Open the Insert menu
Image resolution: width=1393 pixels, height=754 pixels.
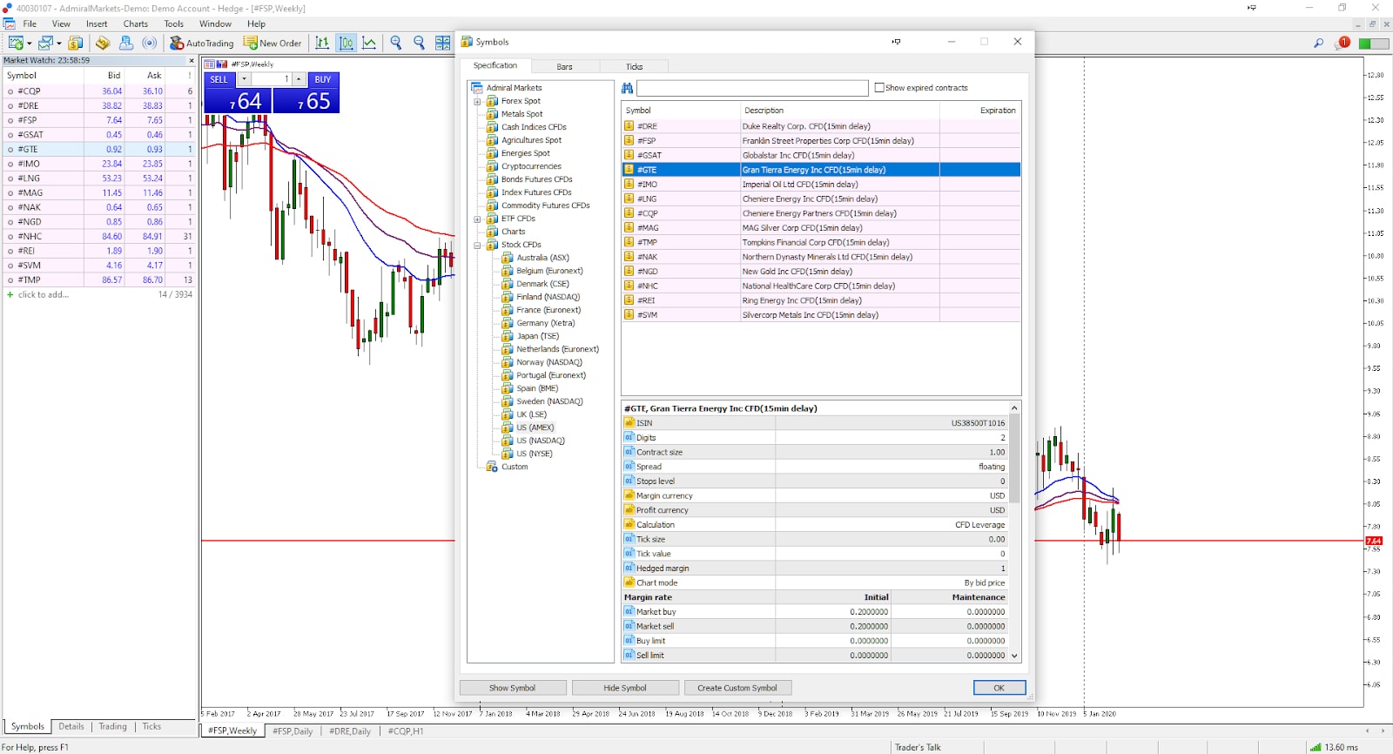[97, 24]
